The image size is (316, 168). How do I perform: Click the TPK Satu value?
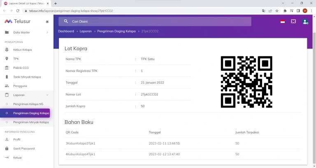(148, 59)
